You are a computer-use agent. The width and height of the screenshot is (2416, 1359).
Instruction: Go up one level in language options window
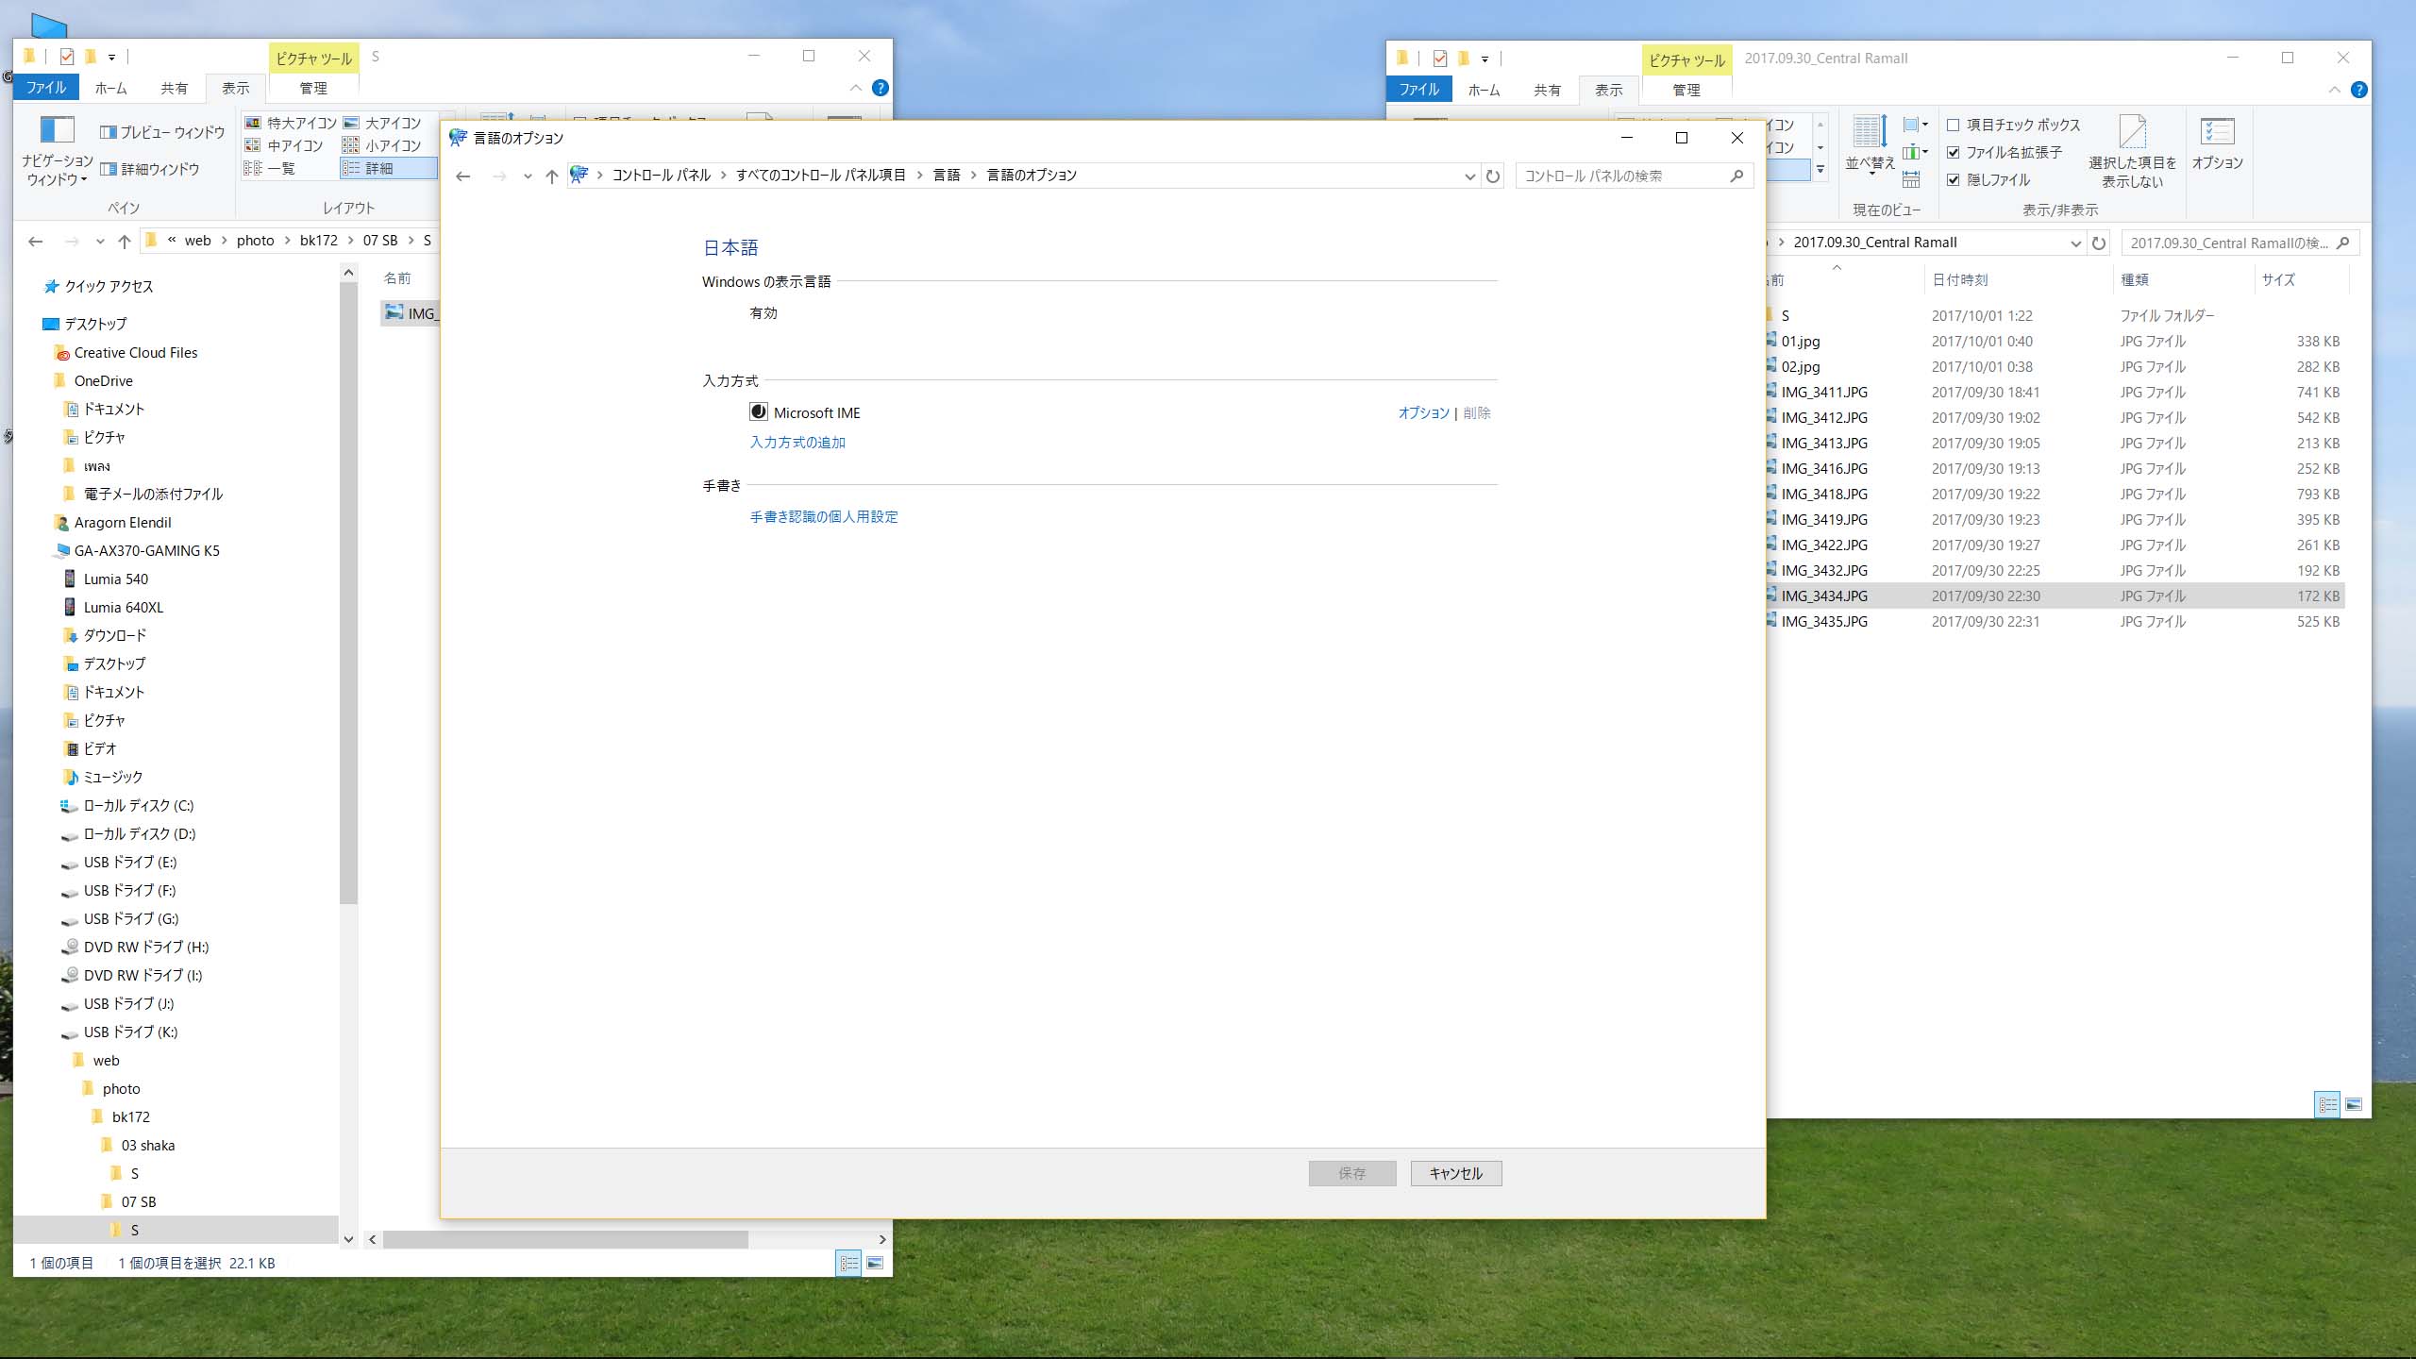click(x=552, y=176)
